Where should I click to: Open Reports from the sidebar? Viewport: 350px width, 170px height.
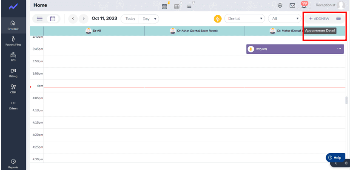tap(13, 163)
